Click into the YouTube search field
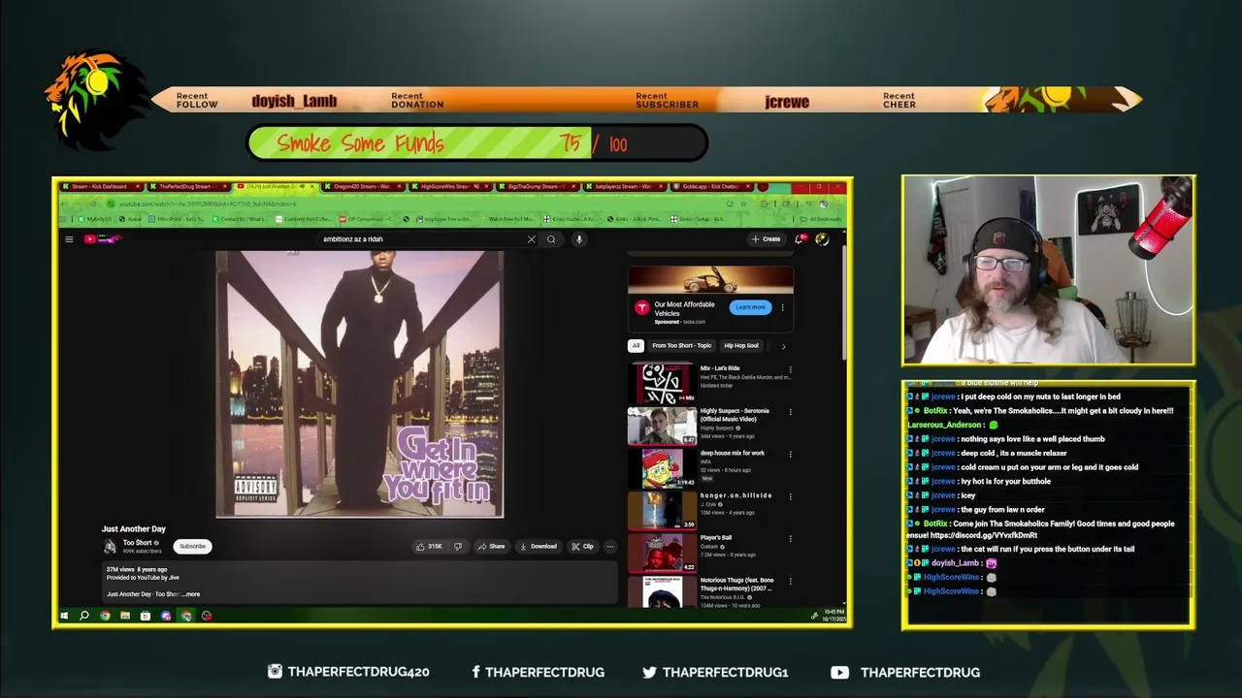The height and width of the screenshot is (698, 1242). (422, 238)
